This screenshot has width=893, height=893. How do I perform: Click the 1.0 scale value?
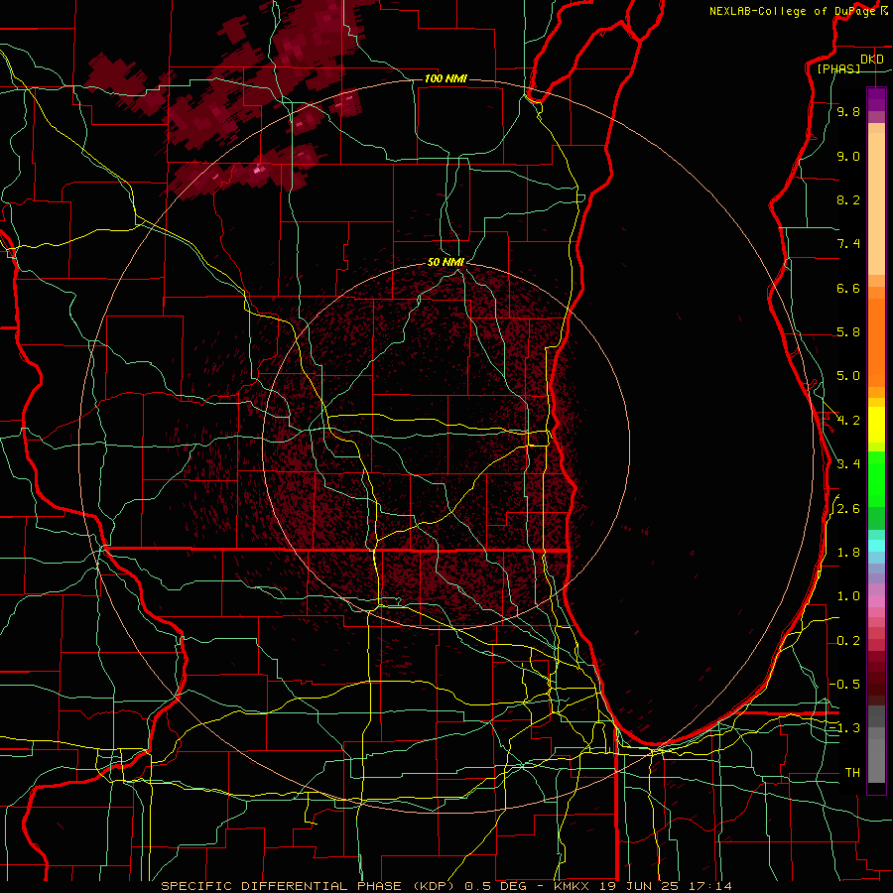coord(848,596)
